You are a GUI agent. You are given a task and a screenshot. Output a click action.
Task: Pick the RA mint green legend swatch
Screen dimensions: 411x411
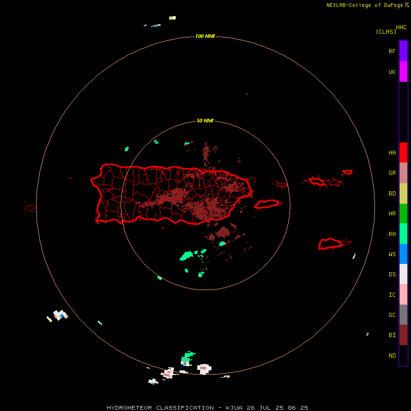[x=403, y=234]
